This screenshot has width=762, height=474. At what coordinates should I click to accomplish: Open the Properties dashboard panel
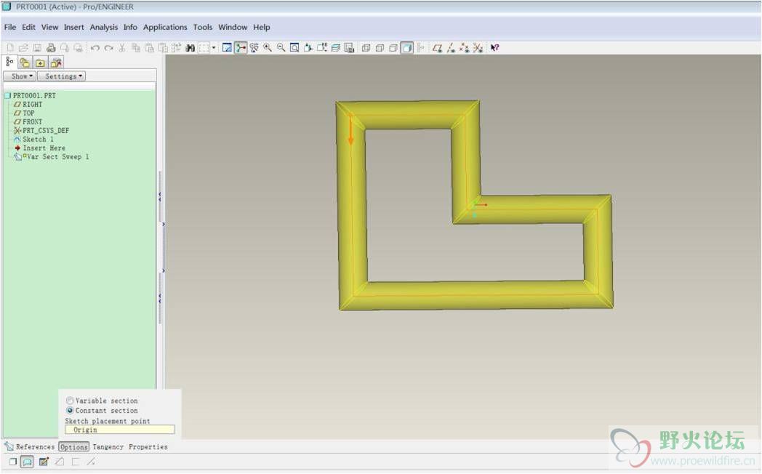click(148, 447)
